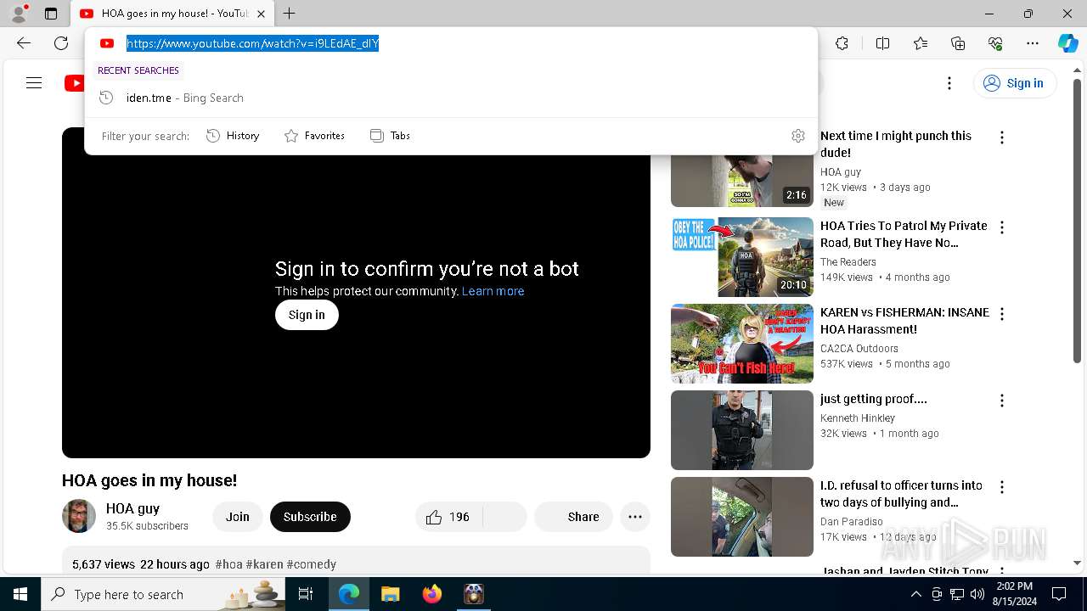The image size is (1087, 611).
Task: Share the video
Action: pyautogui.click(x=573, y=517)
